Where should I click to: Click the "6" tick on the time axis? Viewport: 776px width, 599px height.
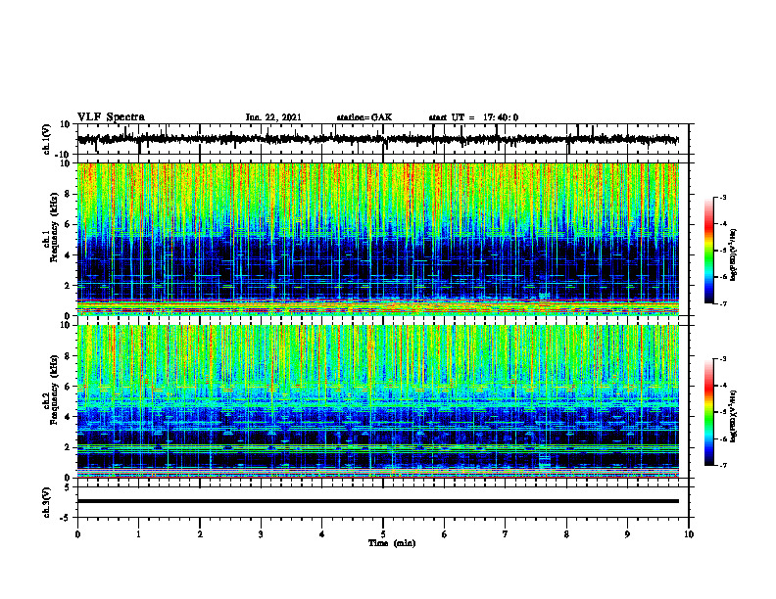pyautogui.click(x=445, y=534)
